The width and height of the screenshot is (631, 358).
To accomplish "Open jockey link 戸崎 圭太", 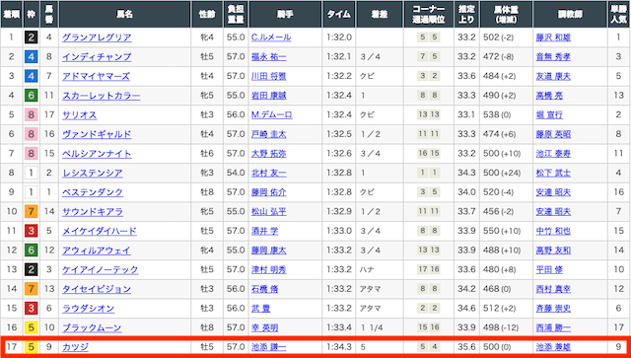I will pyautogui.click(x=269, y=134).
